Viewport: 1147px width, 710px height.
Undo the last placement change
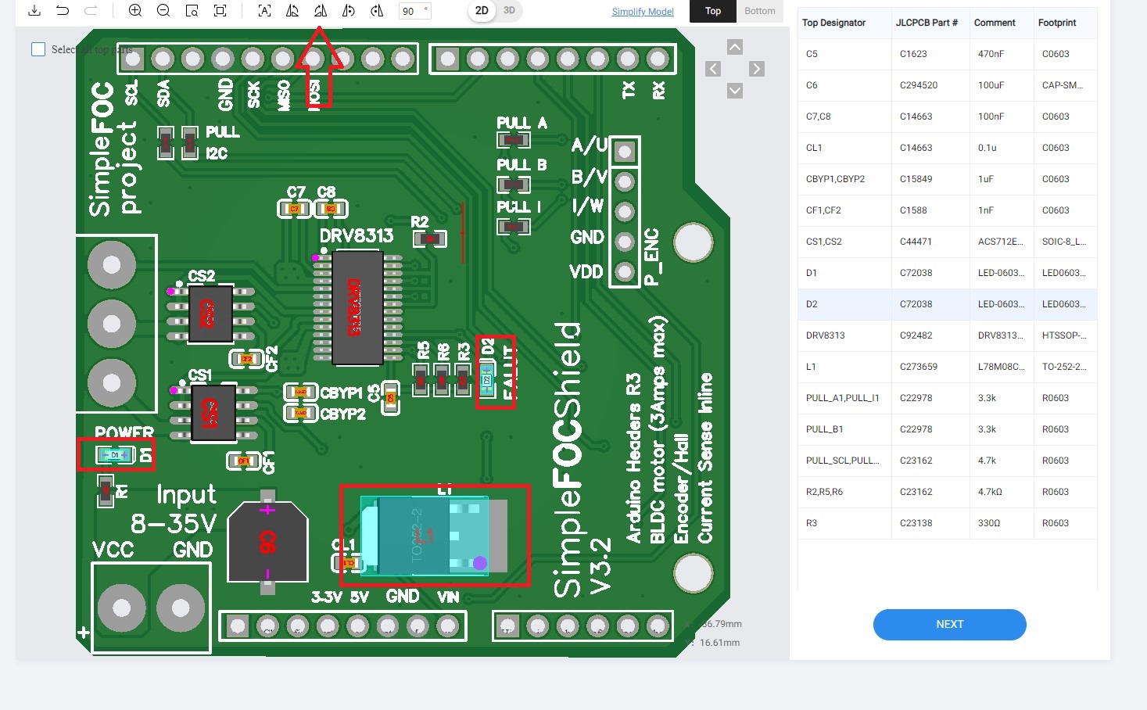[63, 11]
